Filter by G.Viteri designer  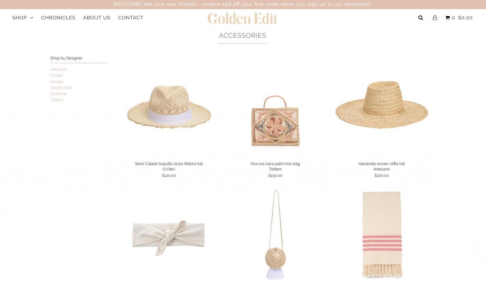(x=57, y=76)
